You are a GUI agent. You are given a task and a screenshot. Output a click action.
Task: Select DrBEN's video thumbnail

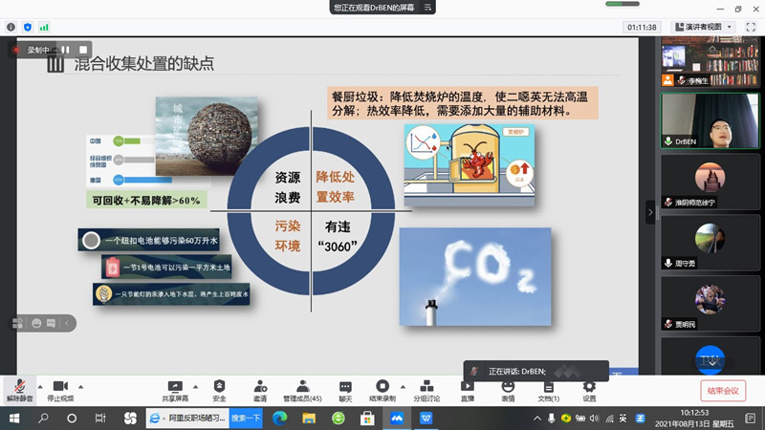710,120
